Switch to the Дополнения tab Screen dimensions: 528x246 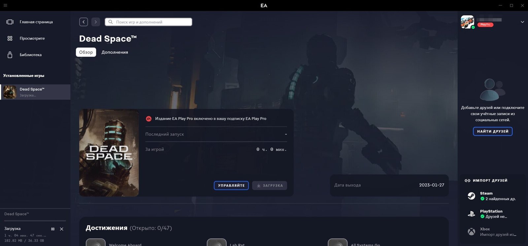coord(115,52)
